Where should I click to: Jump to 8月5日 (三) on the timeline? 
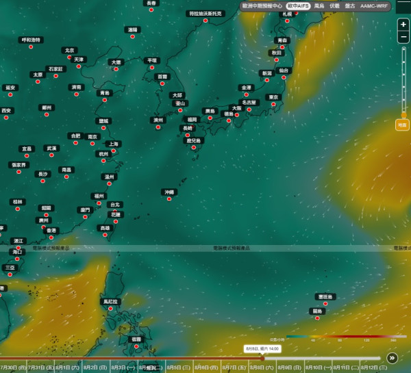(x=179, y=368)
